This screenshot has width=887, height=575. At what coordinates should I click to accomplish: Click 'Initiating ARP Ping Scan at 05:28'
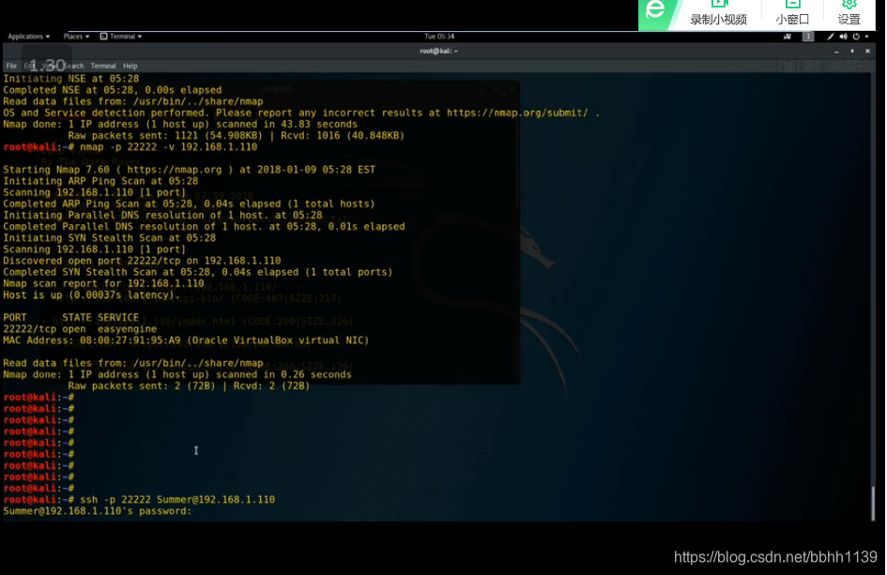click(100, 181)
